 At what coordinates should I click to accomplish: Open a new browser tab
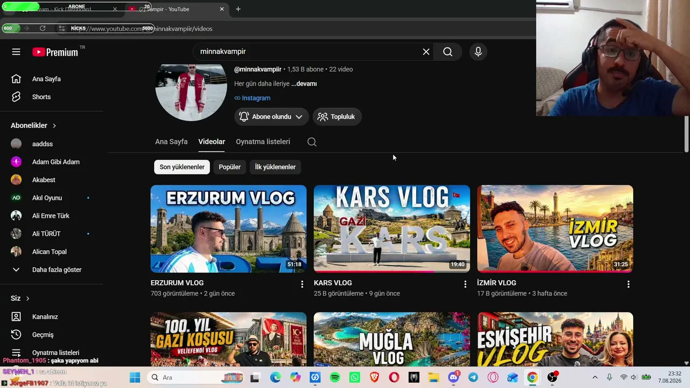(x=238, y=9)
